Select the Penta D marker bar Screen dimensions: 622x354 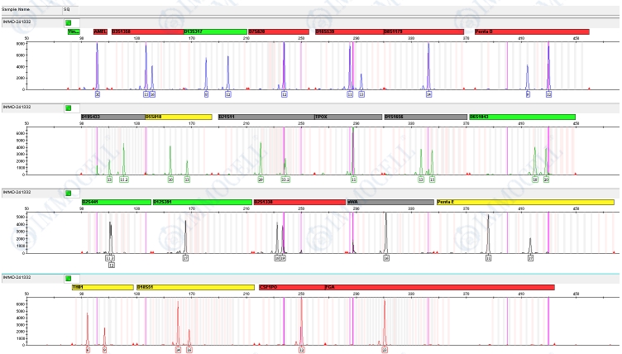532,31
